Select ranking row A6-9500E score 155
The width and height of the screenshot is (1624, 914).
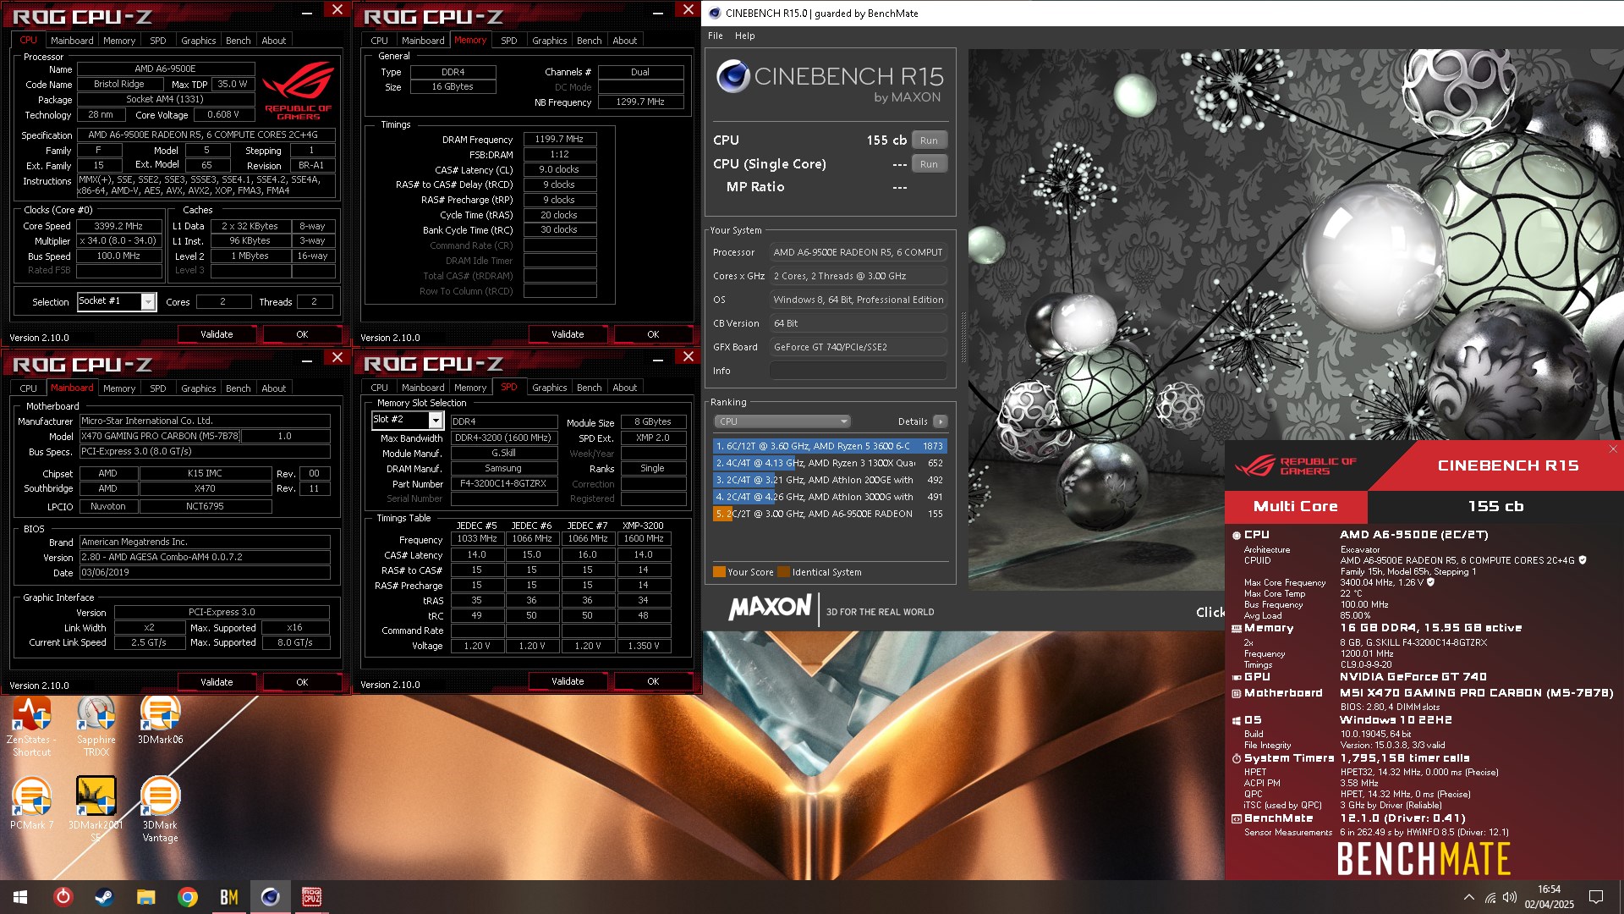pos(830,514)
